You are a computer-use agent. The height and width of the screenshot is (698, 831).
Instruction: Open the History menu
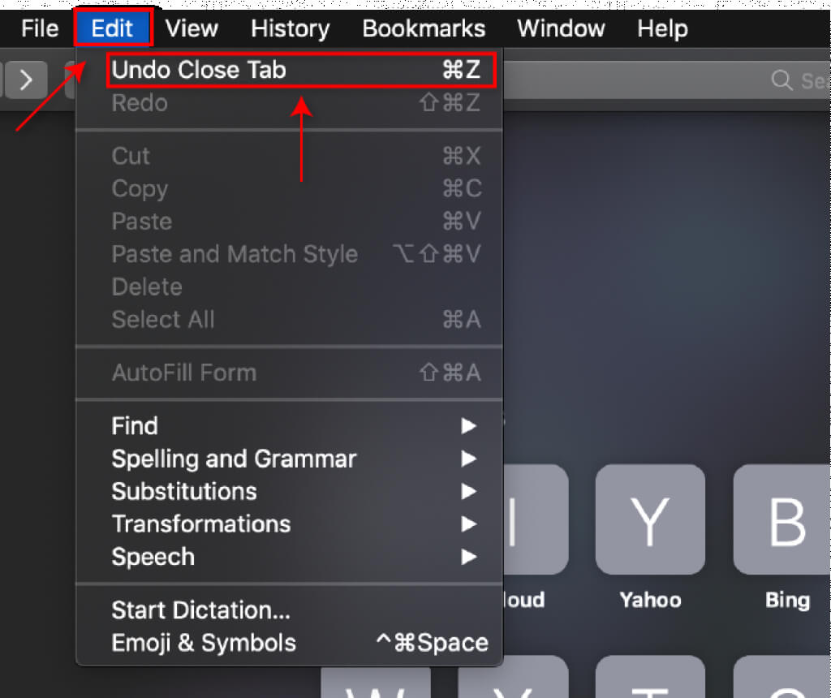(x=290, y=29)
